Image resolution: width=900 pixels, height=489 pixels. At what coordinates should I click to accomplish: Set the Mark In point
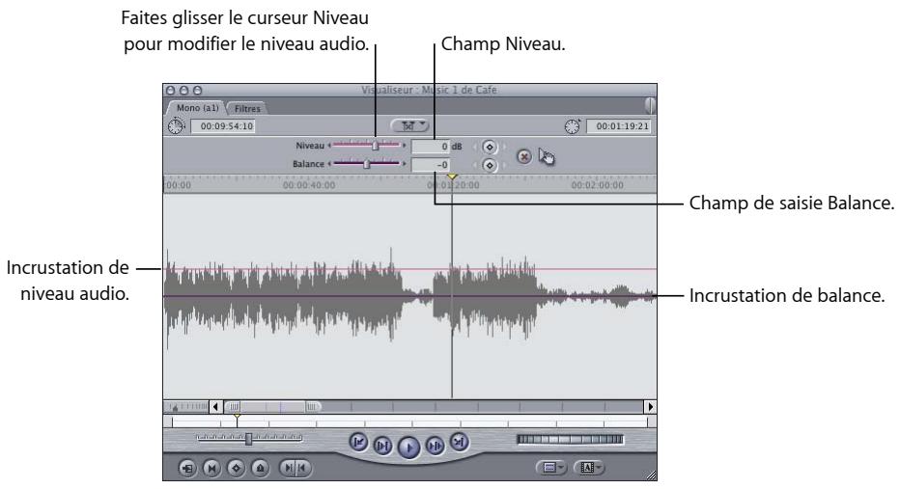click(288, 469)
